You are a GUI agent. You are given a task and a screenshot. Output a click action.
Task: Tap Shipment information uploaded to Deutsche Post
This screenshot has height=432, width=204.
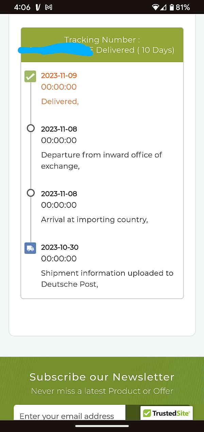click(107, 278)
